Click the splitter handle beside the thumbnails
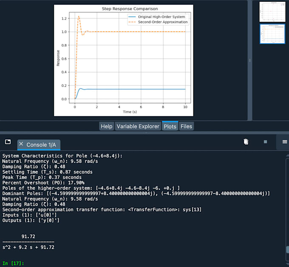The width and height of the screenshot is (289, 267). point(250,60)
